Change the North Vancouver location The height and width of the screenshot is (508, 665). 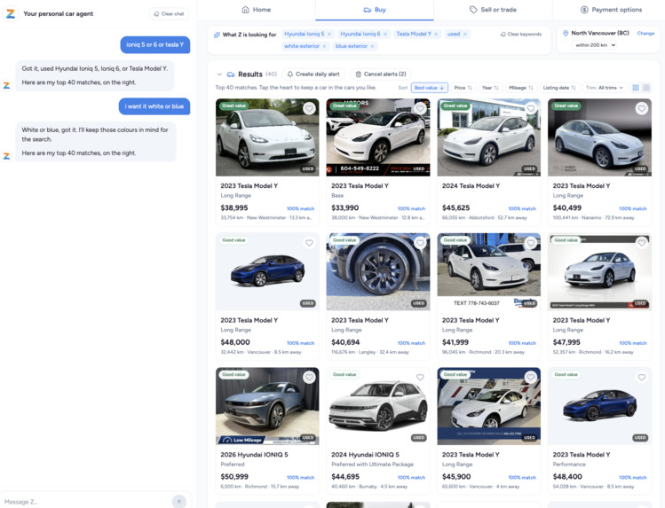tap(645, 33)
